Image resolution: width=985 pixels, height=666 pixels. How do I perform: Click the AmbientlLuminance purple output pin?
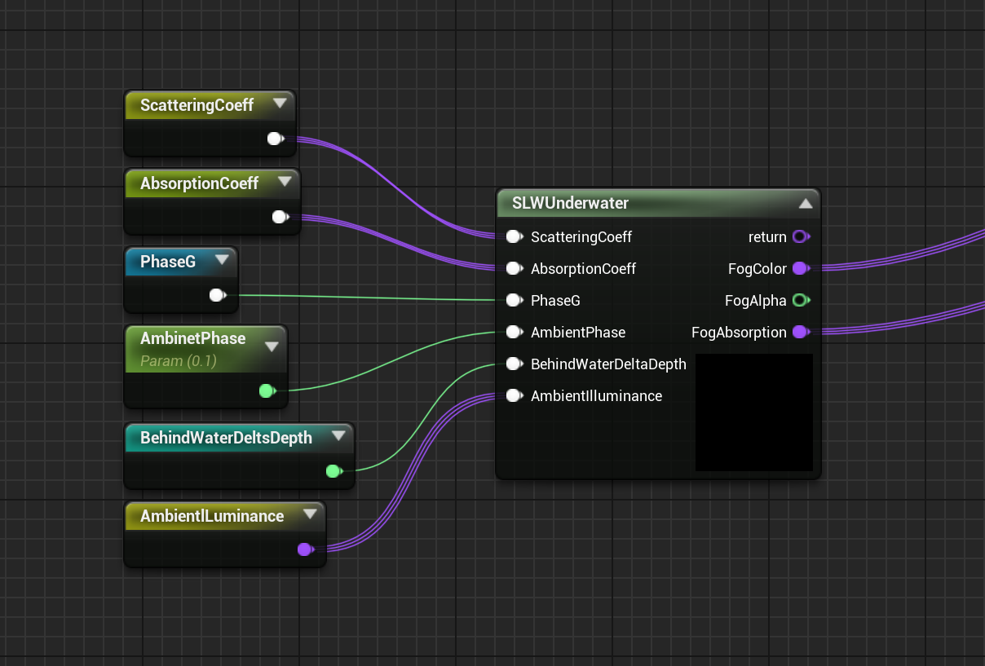(304, 549)
